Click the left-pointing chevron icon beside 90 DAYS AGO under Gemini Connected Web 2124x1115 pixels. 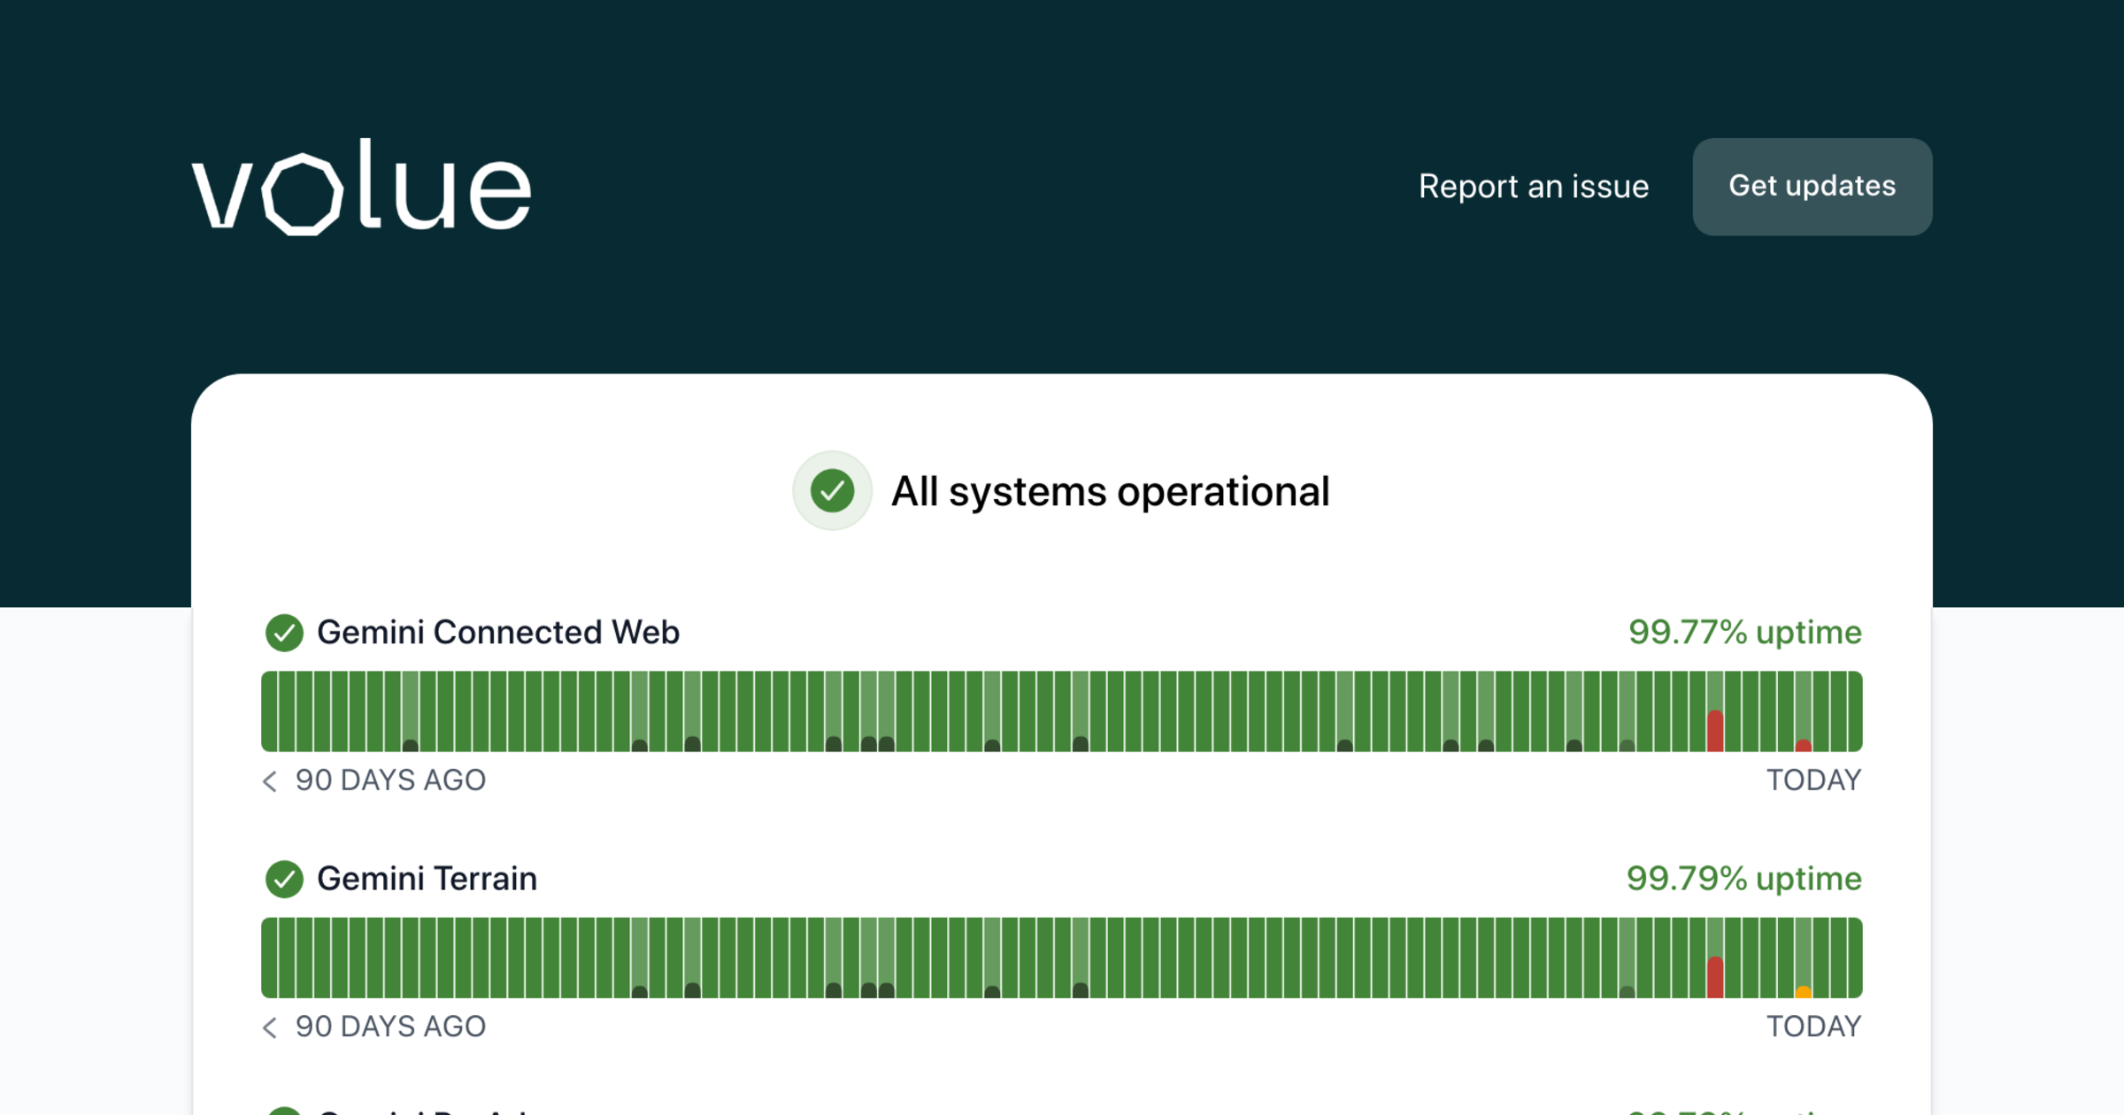point(269,781)
